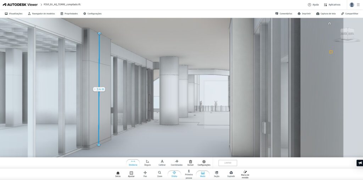Open measurement Configurações gear

point(204,162)
